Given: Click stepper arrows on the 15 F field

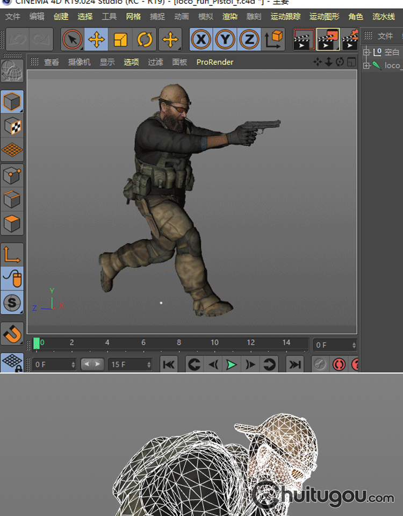Looking at the screenshot, I should pos(149,364).
